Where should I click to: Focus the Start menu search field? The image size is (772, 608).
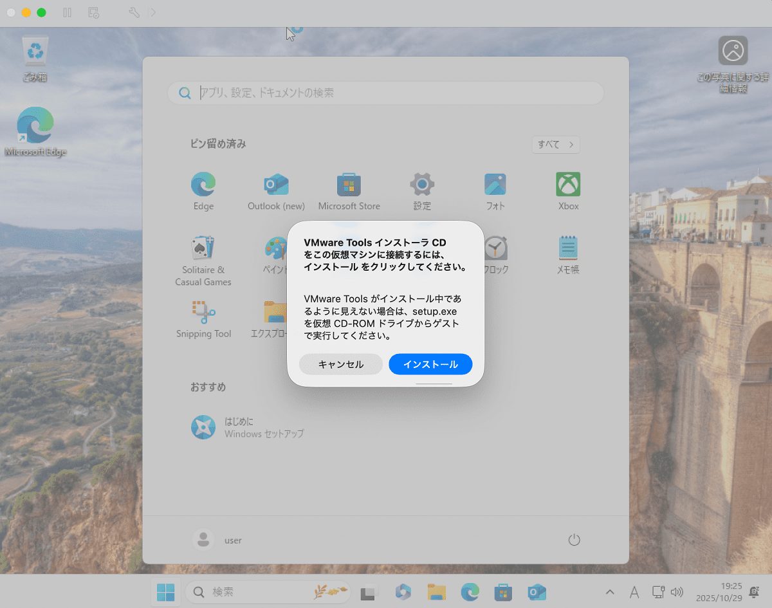[385, 93]
